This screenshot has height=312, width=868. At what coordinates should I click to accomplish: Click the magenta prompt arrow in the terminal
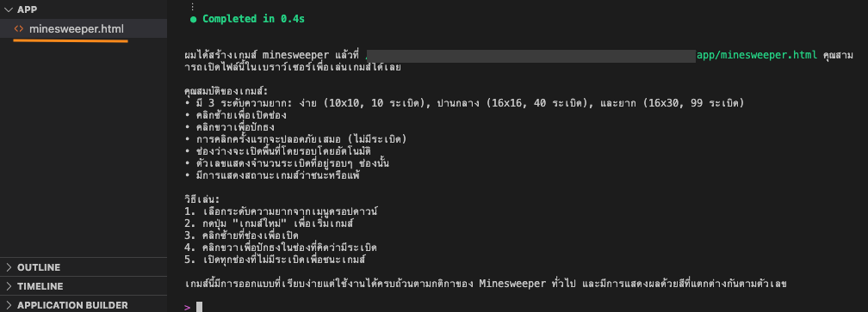pyautogui.click(x=187, y=307)
